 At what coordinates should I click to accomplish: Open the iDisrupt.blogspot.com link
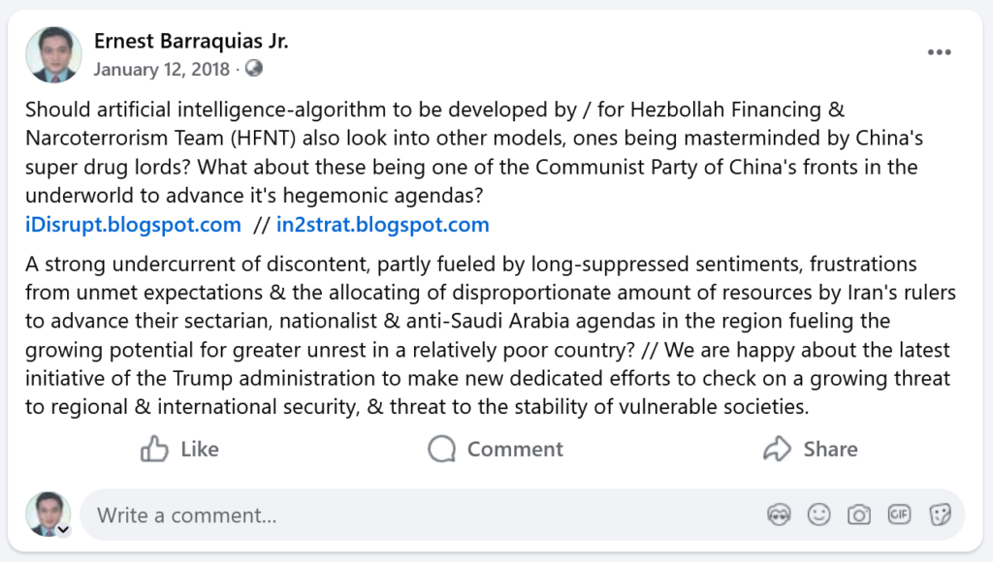coord(133,225)
